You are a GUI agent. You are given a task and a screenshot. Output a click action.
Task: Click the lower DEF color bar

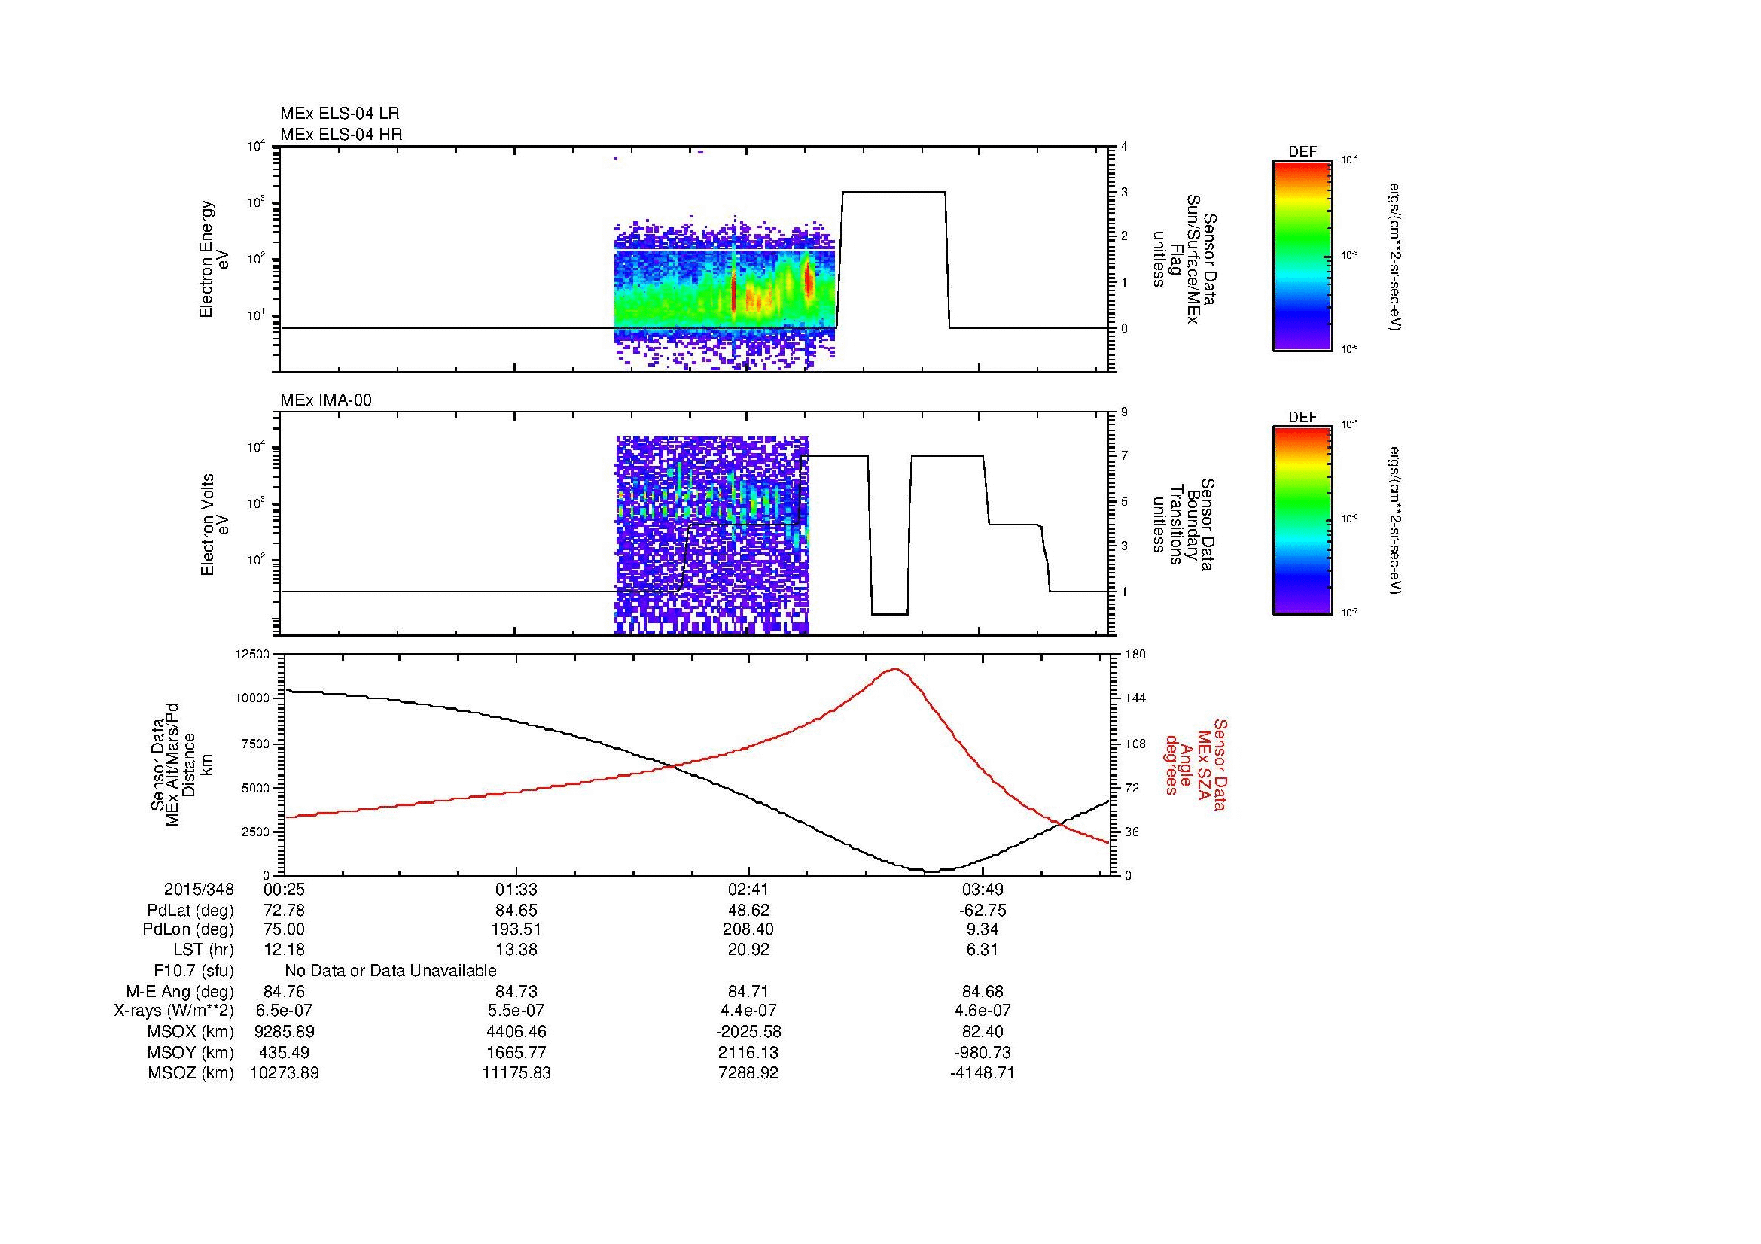tap(1302, 521)
